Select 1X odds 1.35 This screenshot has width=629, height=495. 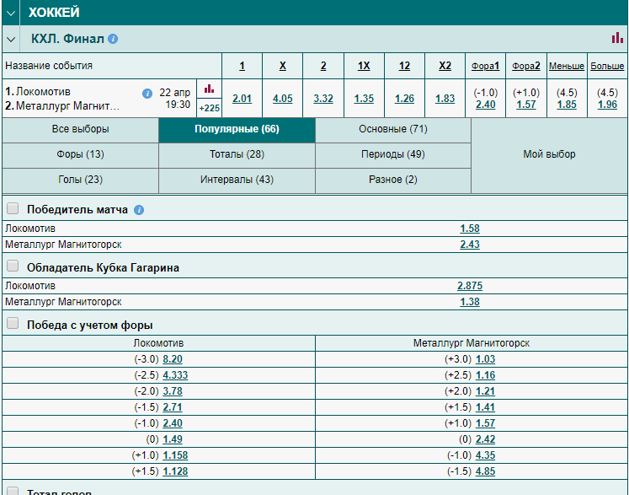364,99
